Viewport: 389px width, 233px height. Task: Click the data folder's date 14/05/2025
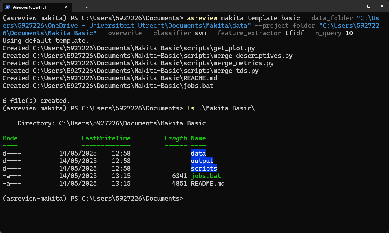point(78,153)
